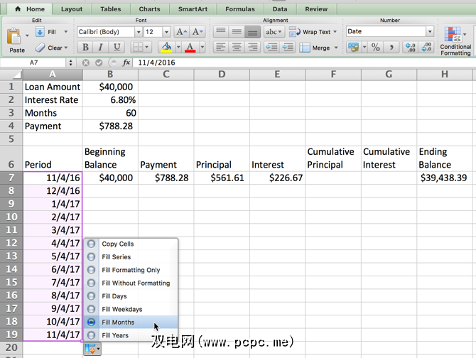Click the center text alignment icon
Screen dimensions: 476x358
[x=237, y=48]
